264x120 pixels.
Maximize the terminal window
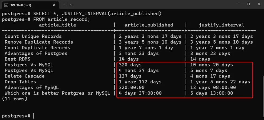248,4
